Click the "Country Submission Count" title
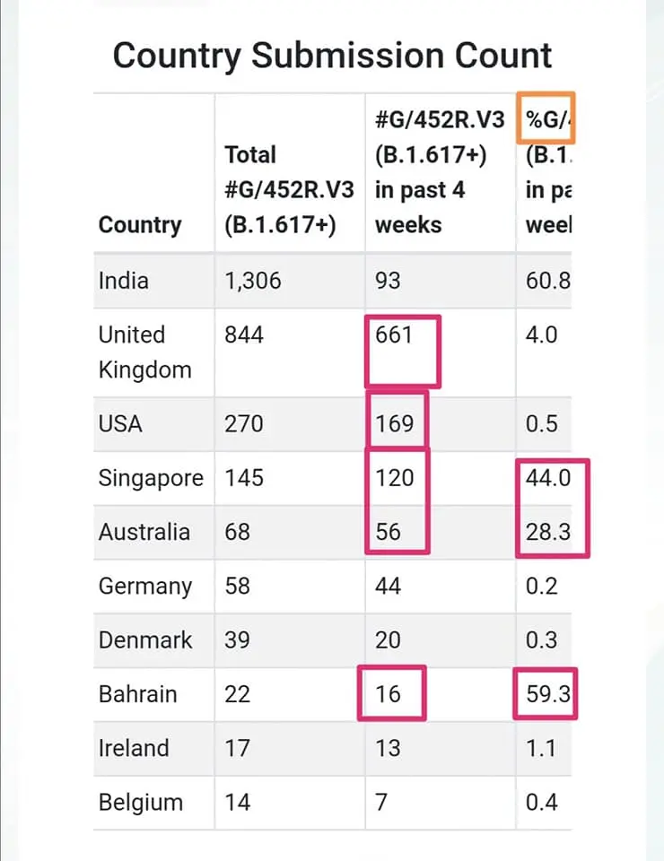This screenshot has width=664, height=861. pyautogui.click(x=332, y=56)
